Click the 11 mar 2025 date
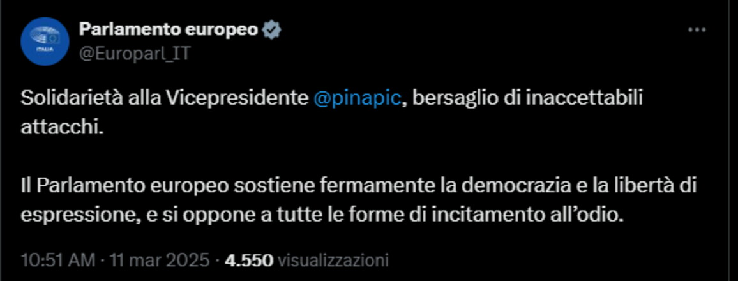Image resolution: width=738 pixels, height=281 pixels. 160,261
